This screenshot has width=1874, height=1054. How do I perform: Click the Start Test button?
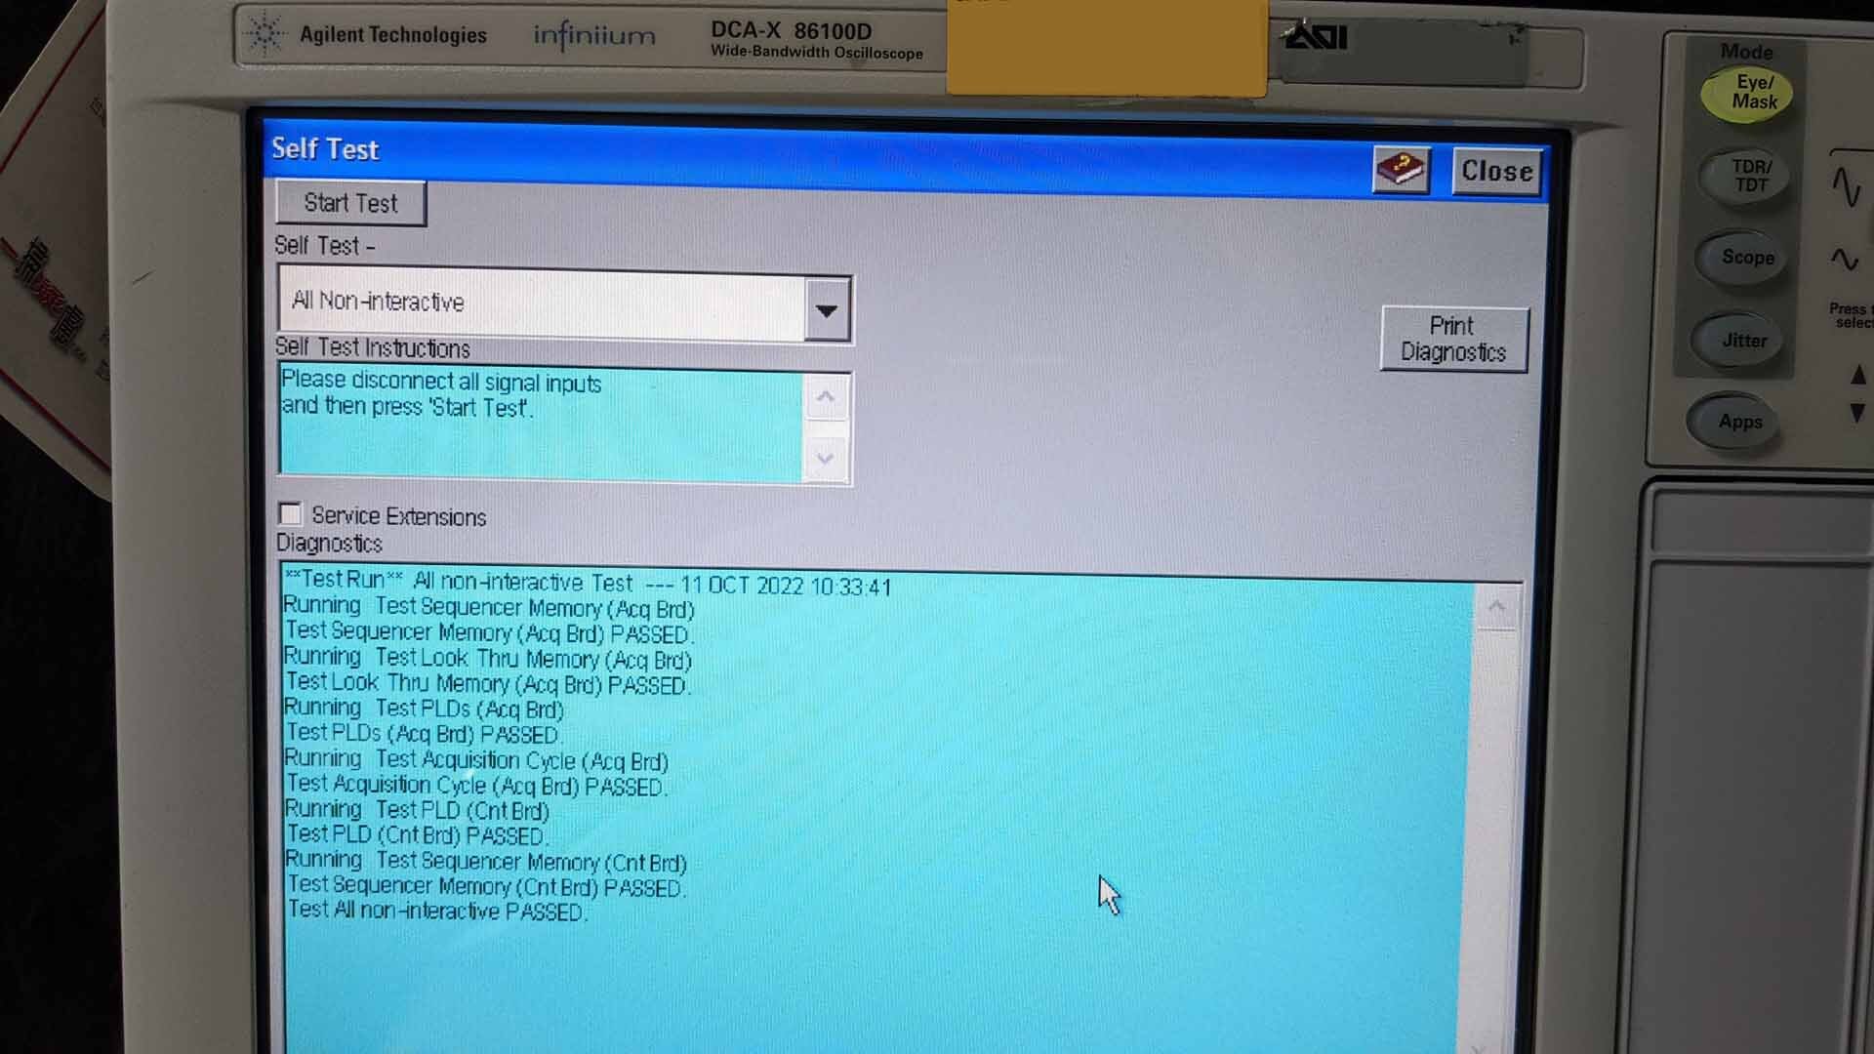pos(351,202)
